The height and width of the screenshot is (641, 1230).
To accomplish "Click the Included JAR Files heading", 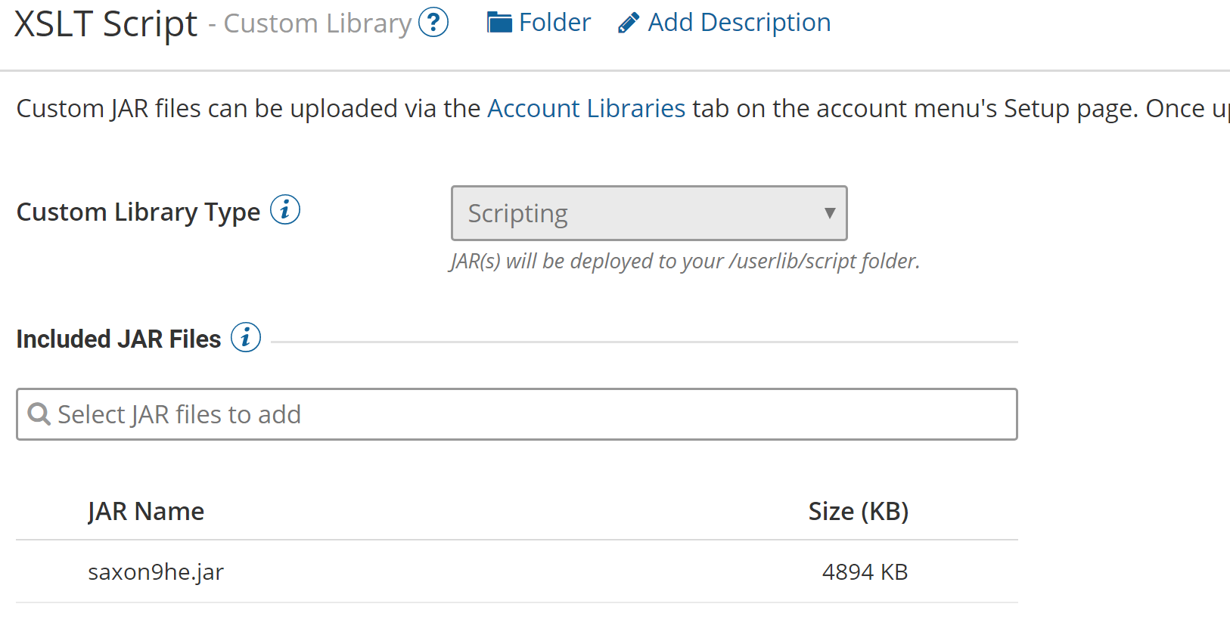I will click(119, 339).
